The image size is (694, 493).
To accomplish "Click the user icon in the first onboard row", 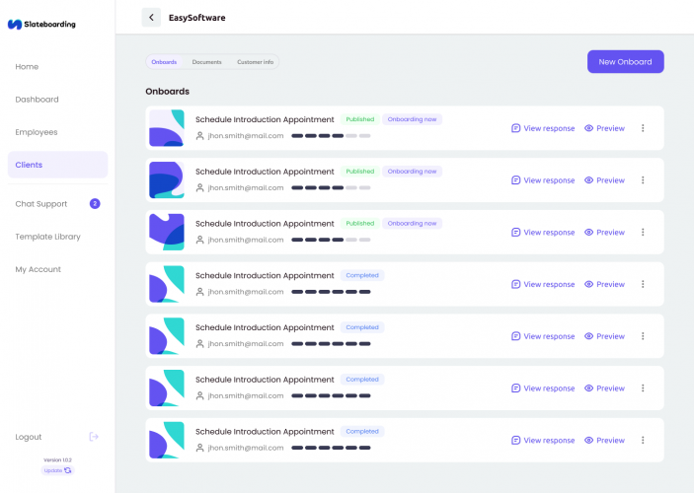I will click(x=200, y=136).
